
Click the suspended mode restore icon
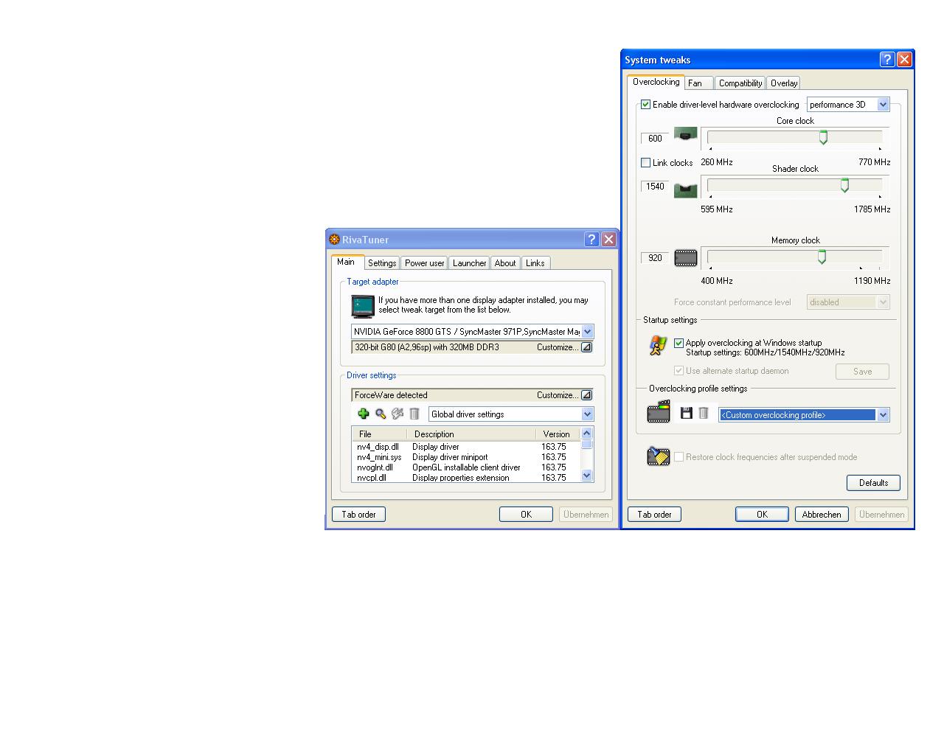pos(659,456)
